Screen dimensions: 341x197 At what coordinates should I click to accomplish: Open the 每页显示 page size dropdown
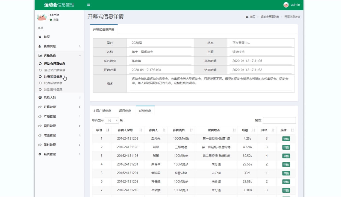[x=112, y=120]
